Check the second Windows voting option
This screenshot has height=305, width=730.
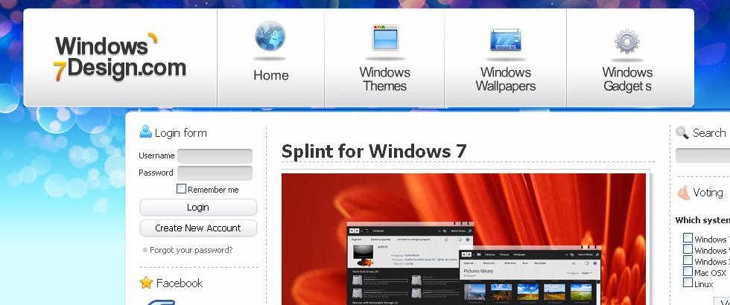688,249
